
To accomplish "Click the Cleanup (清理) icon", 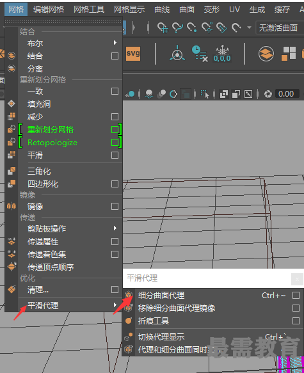I will click(x=12, y=289).
